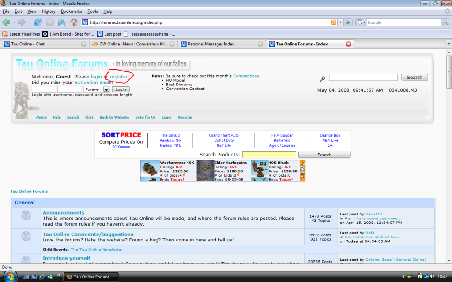Expand the address bar history dropdown
This screenshot has height=282, width=452.
(x=340, y=22)
